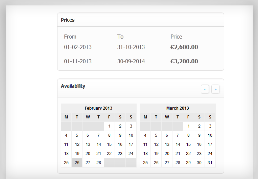Select February 26 highlighted date

point(77,163)
